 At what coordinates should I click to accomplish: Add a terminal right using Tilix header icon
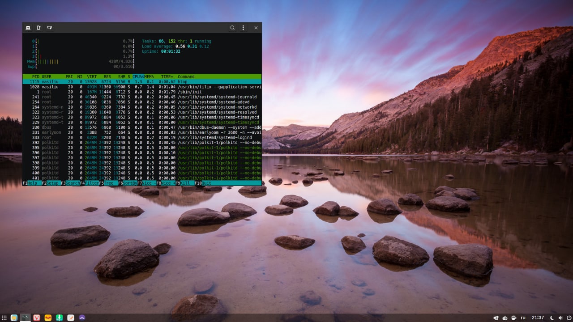39,28
